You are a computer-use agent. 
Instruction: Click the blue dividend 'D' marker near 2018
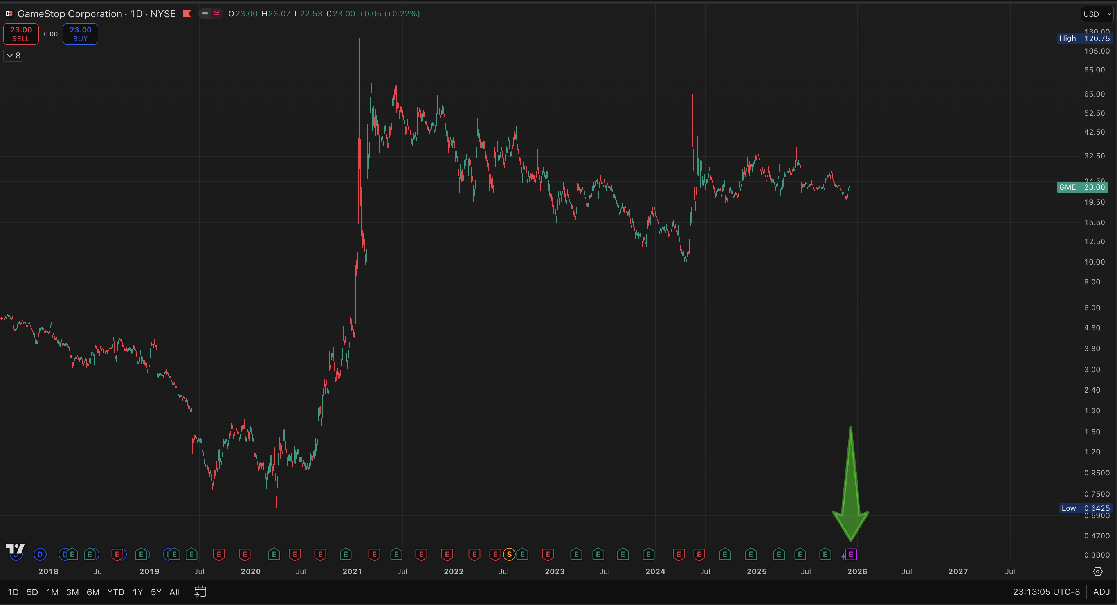(x=40, y=554)
